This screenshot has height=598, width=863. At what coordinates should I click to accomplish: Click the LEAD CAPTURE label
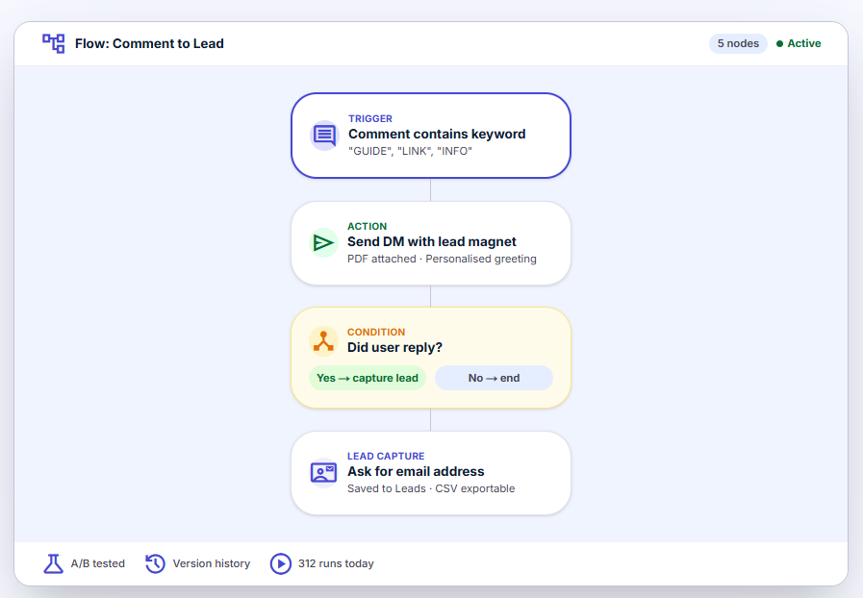[x=386, y=457]
